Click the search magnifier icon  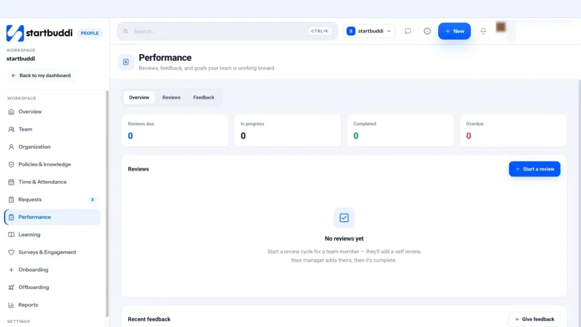(126, 31)
